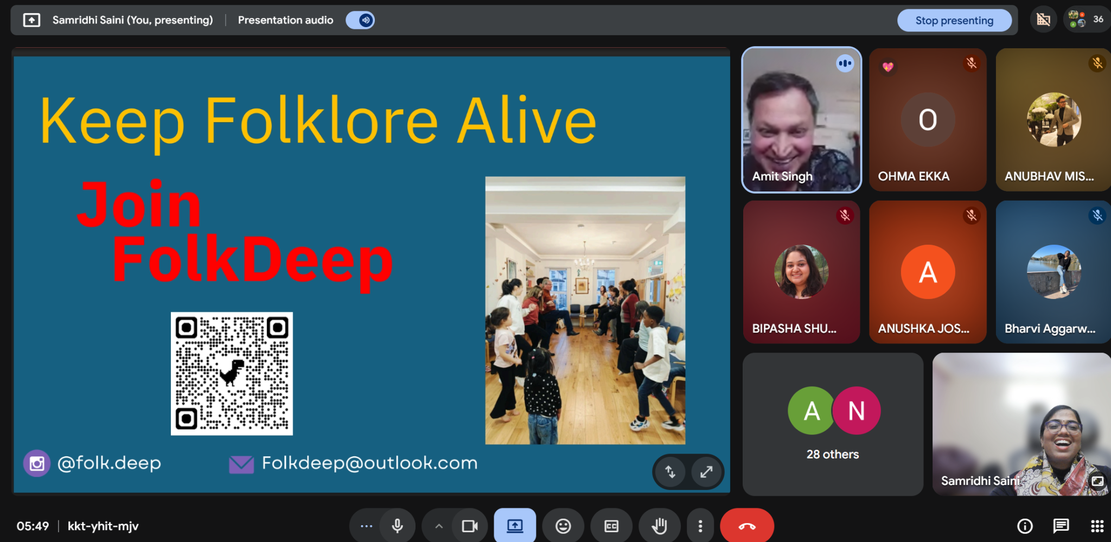Viewport: 1111px width, 542px height.
Task: Click the heart reaction on OHMA EKKA tile
Action: (x=887, y=67)
